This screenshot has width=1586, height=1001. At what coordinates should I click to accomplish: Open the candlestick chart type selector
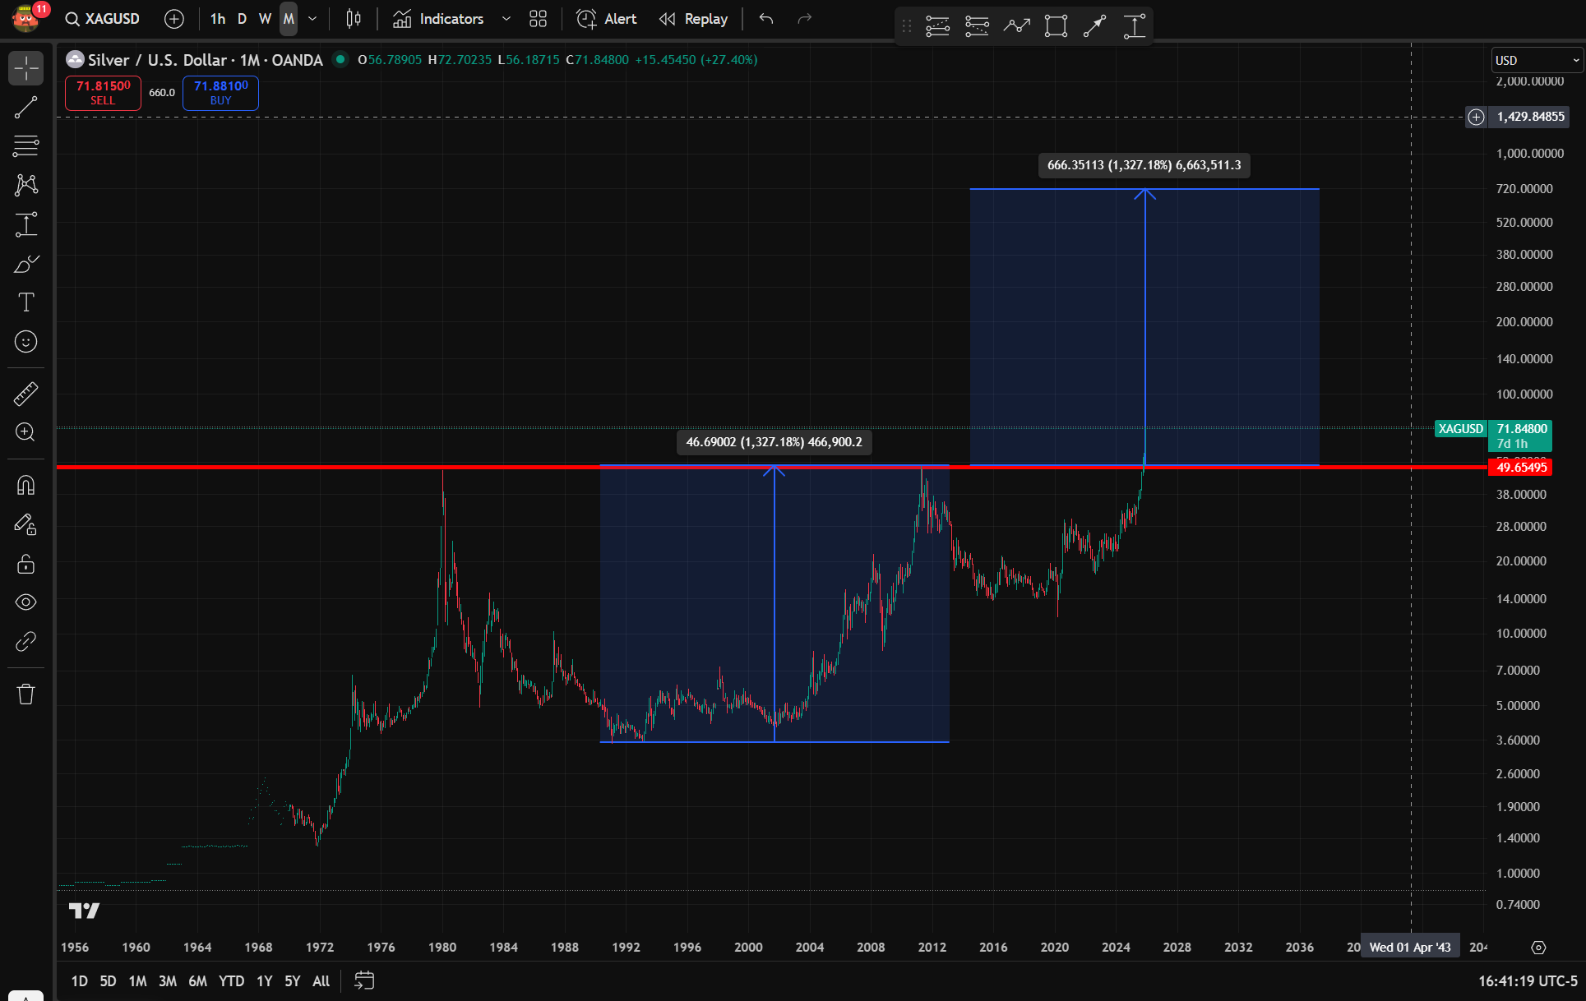pyautogui.click(x=354, y=19)
